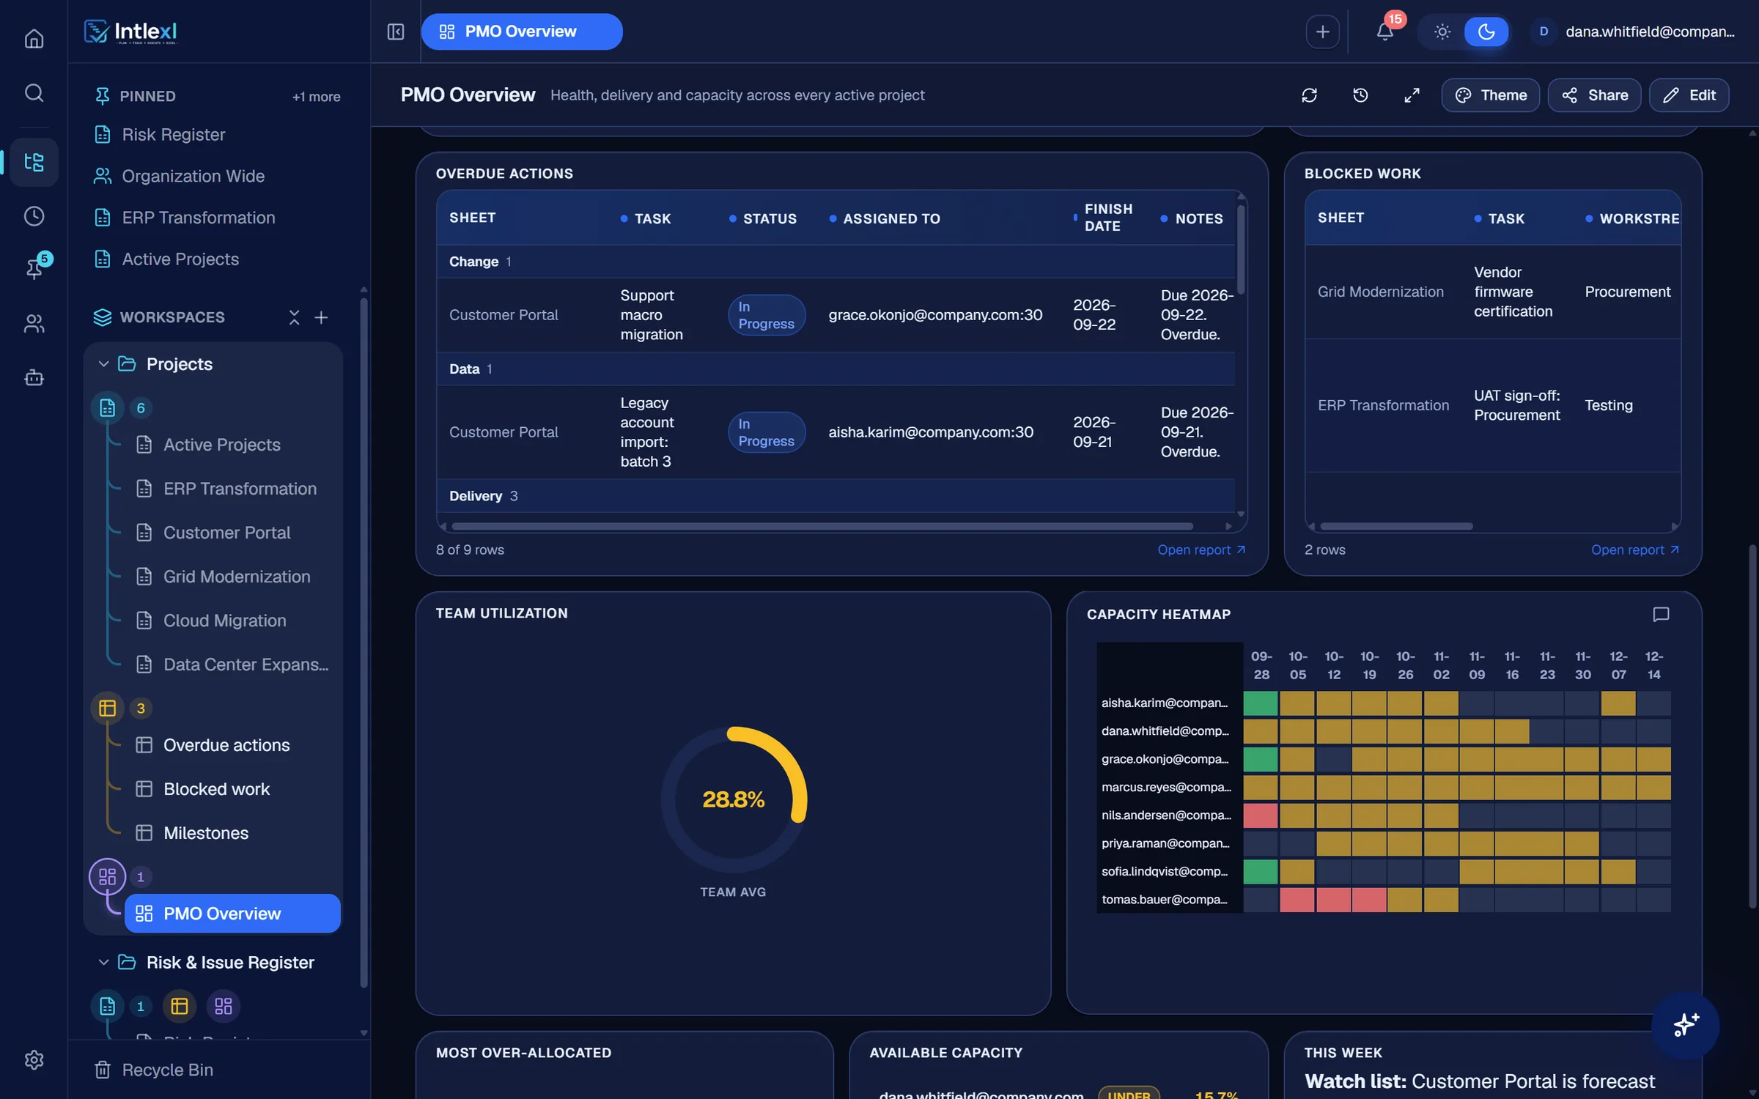Toggle reports group with count 3
The width and height of the screenshot is (1759, 1099).
(108, 708)
